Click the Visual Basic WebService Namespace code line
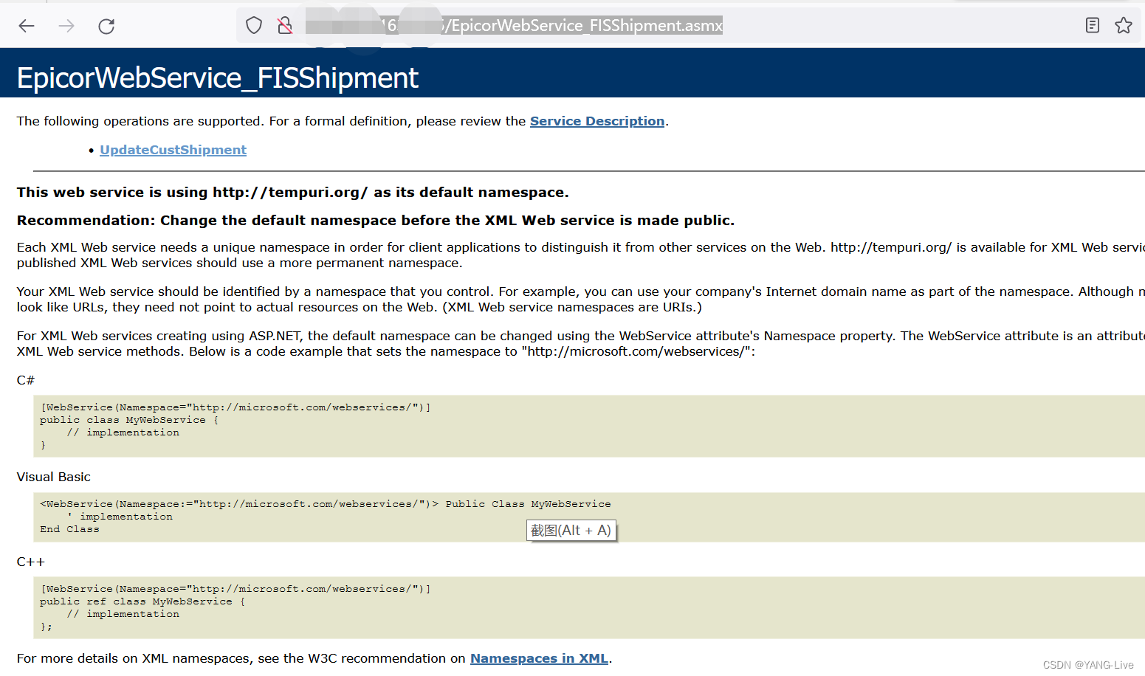 (326, 504)
